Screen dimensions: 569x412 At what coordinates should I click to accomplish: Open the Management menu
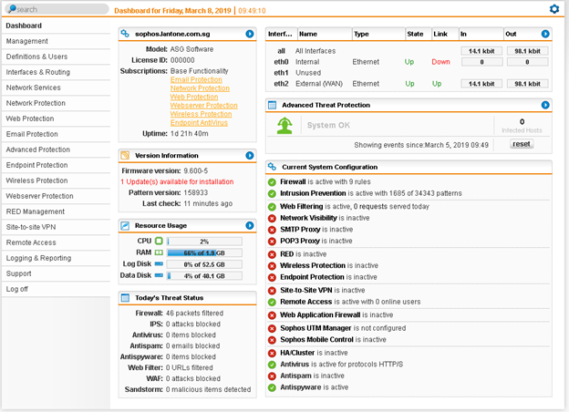coord(57,41)
